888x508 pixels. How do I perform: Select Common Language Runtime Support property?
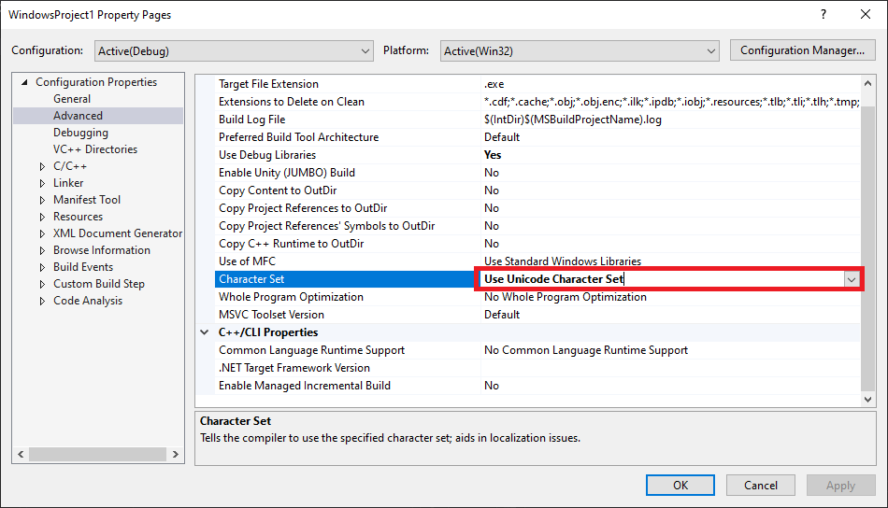click(x=311, y=349)
